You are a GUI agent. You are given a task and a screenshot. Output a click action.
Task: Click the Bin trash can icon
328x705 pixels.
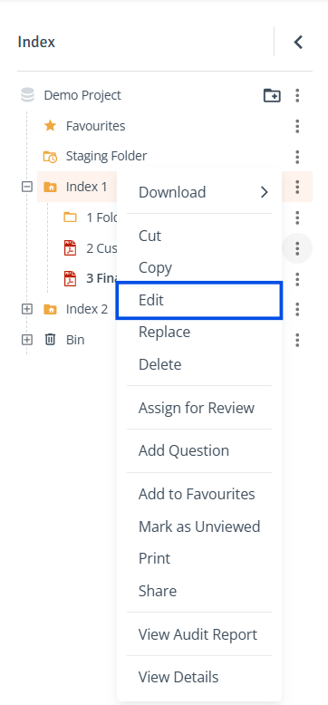click(50, 340)
